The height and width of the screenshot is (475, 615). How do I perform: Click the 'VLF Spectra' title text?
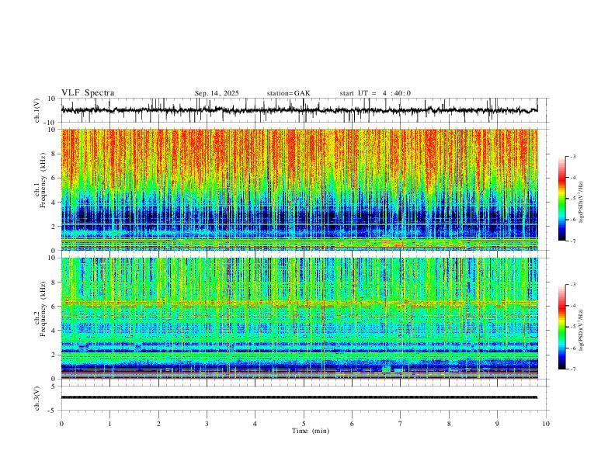[88, 93]
